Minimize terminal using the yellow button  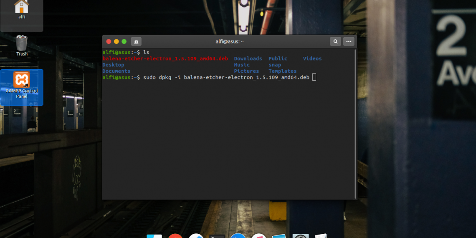click(116, 42)
